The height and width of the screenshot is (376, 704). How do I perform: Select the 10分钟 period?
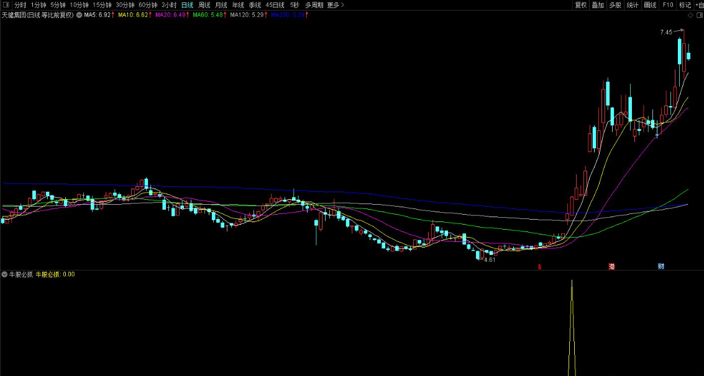click(79, 5)
